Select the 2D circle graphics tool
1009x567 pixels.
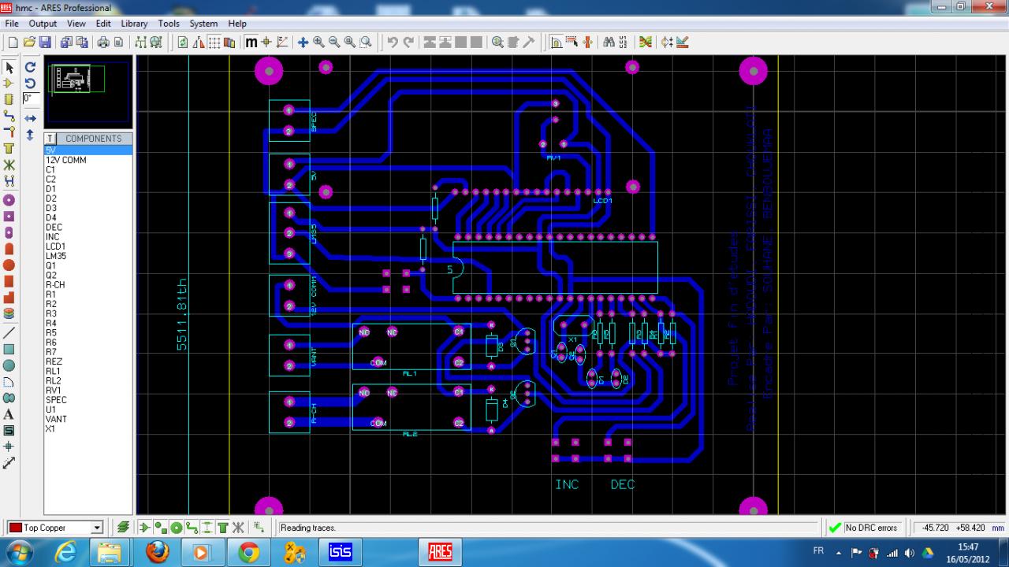pyautogui.click(x=9, y=365)
